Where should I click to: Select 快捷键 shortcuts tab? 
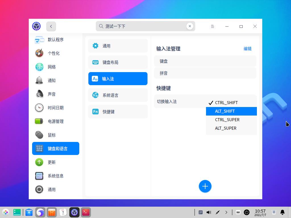[x=118, y=112]
